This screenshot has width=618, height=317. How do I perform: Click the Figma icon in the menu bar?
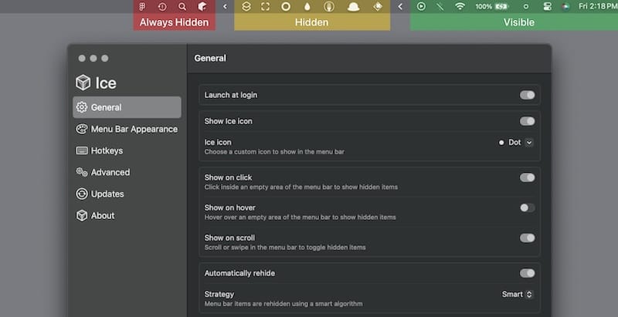click(x=142, y=6)
